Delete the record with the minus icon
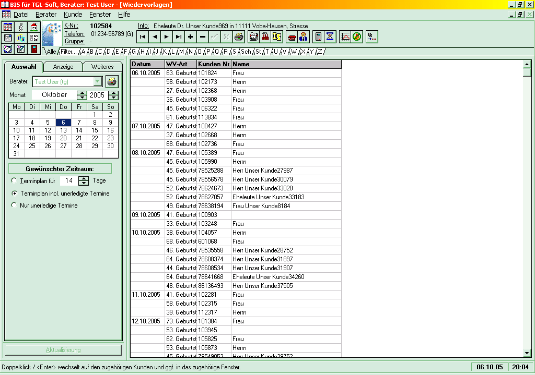Viewport: 535px width, 375px height. tap(202, 37)
